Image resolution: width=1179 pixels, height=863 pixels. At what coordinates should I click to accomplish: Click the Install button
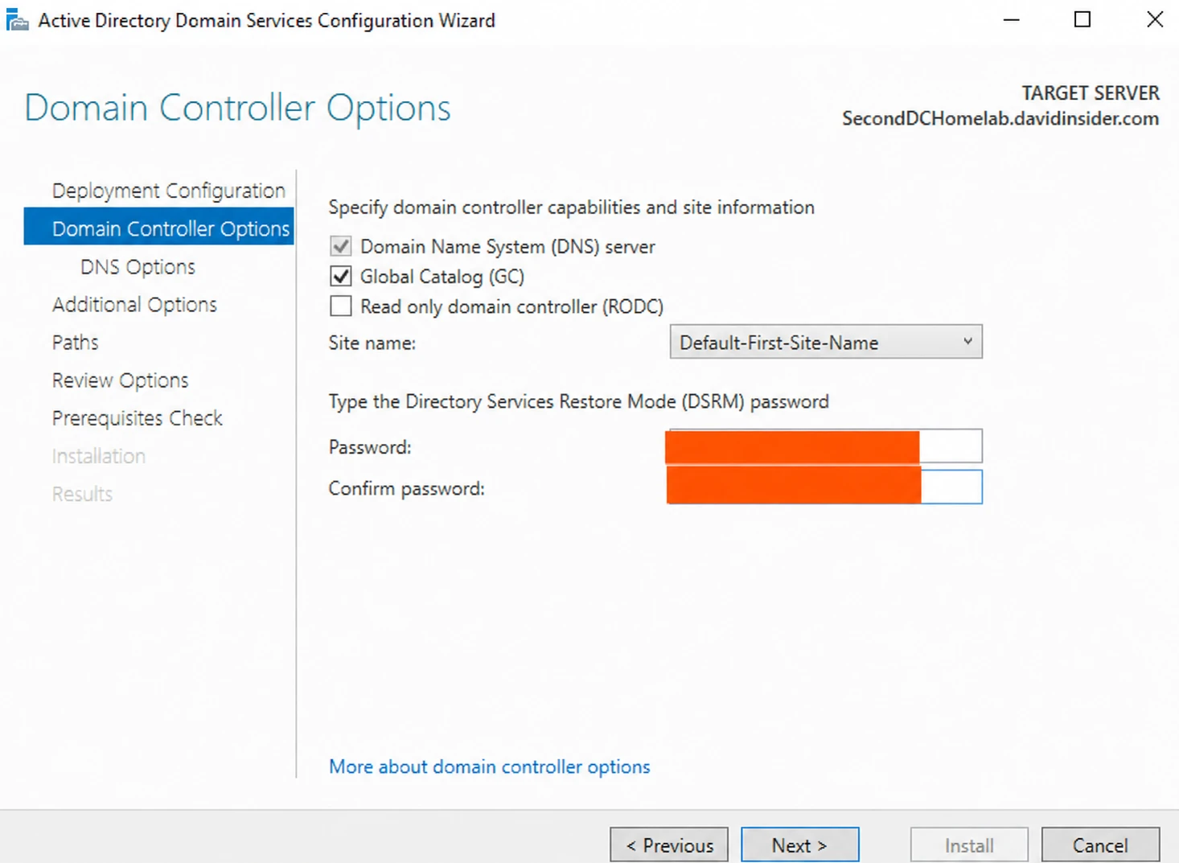click(969, 845)
